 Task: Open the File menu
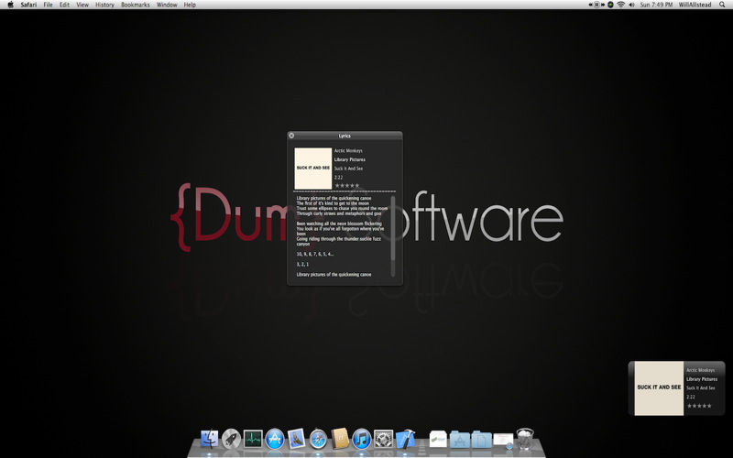[49, 5]
